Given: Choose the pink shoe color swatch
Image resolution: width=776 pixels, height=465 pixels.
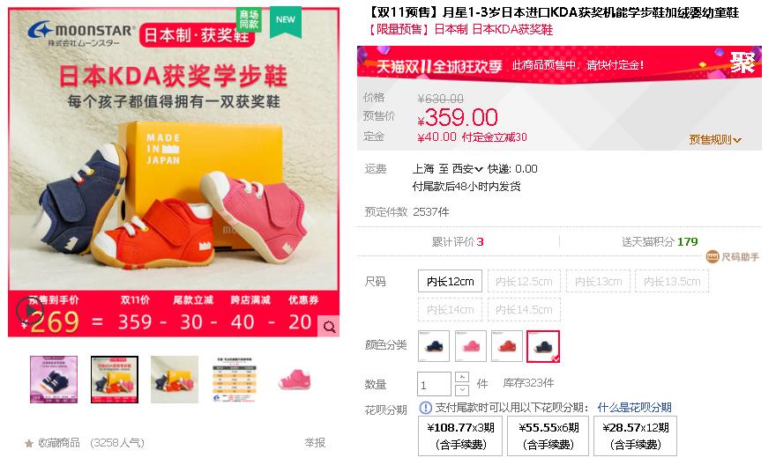Looking at the screenshot, I should click(x=471, y=346).
